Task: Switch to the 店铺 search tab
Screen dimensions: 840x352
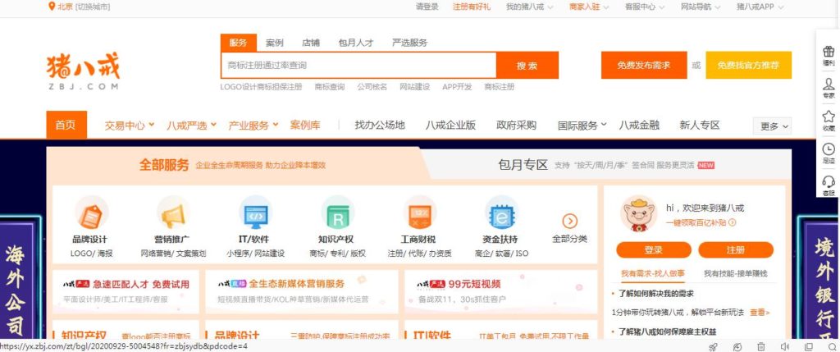Action: point(311,43)
